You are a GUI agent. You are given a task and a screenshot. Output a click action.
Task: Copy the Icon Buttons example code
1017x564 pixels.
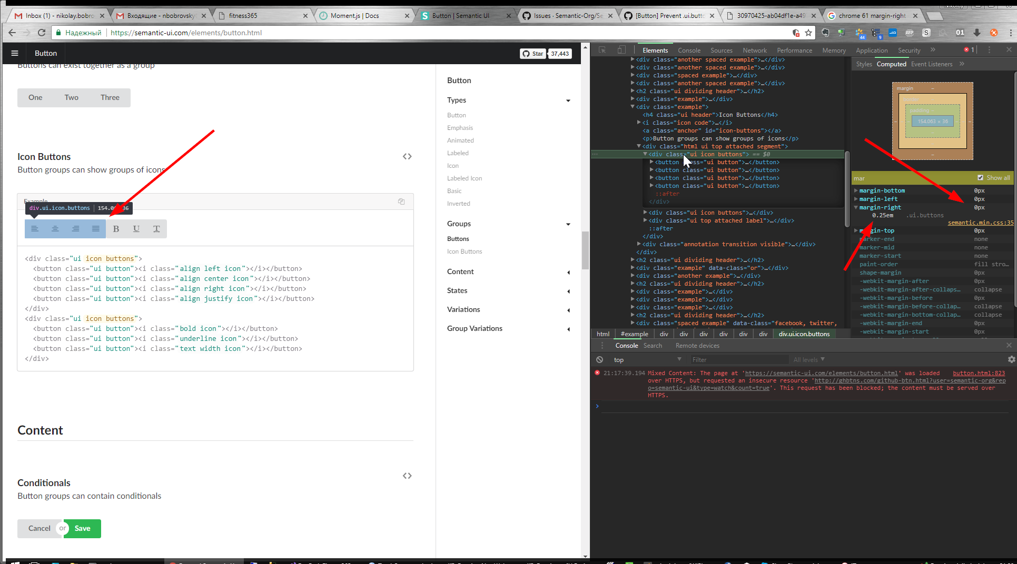click(401, 202)
